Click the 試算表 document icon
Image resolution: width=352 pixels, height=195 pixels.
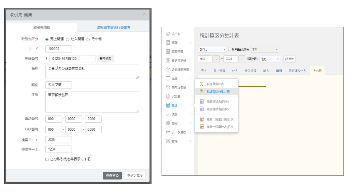click(168, 96)
